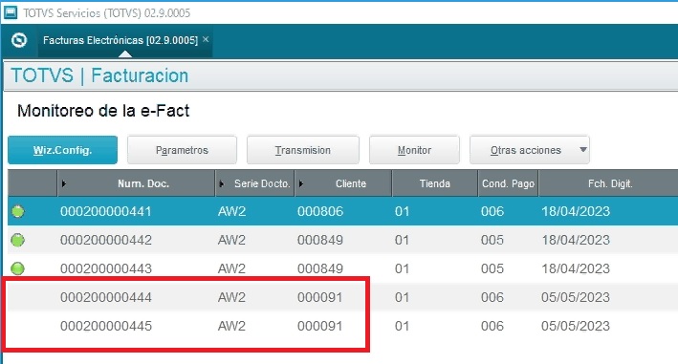Click date 05/05/2023 in row 000200000444
The image size is (678, 364).
click(576, 297)
